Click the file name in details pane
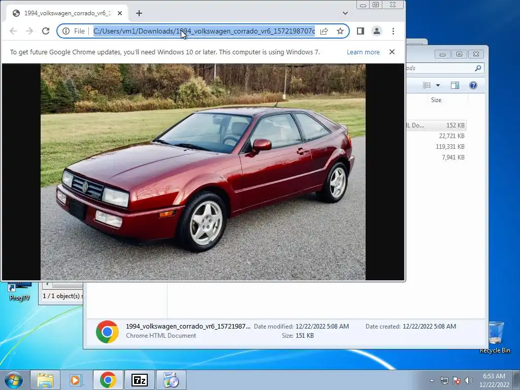The height and width of the screenshot is (390, 520). click(x=188, y=327)
